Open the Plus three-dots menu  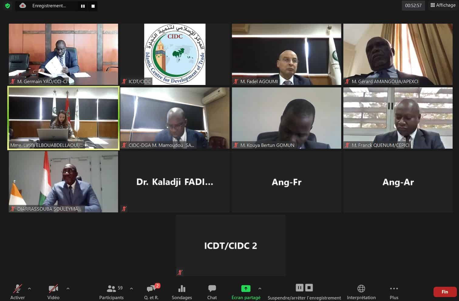pyautogui.click(x=394, y=288)
